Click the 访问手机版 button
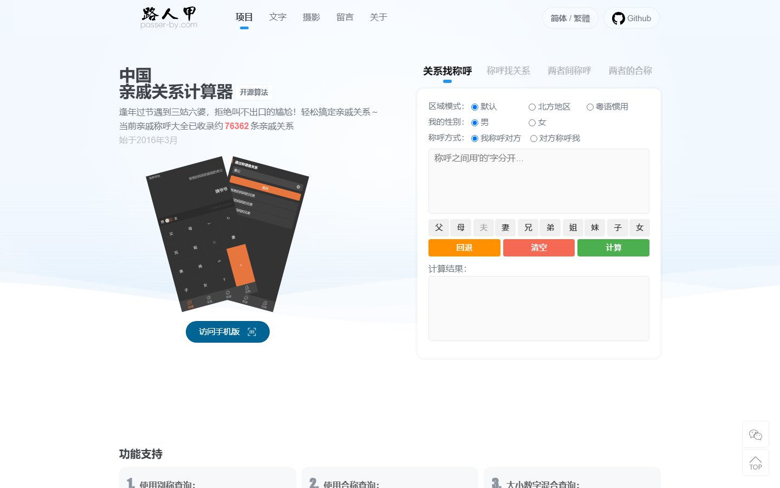This screenshot has height=488, width=780. tap(227, 332)
